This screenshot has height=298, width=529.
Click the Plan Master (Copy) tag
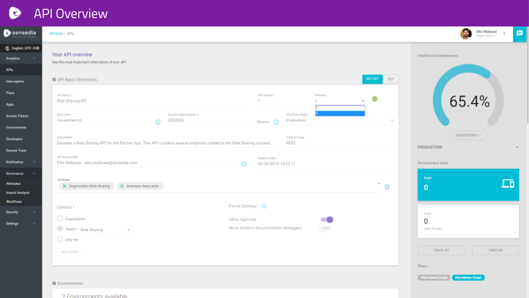pos(468,278)
